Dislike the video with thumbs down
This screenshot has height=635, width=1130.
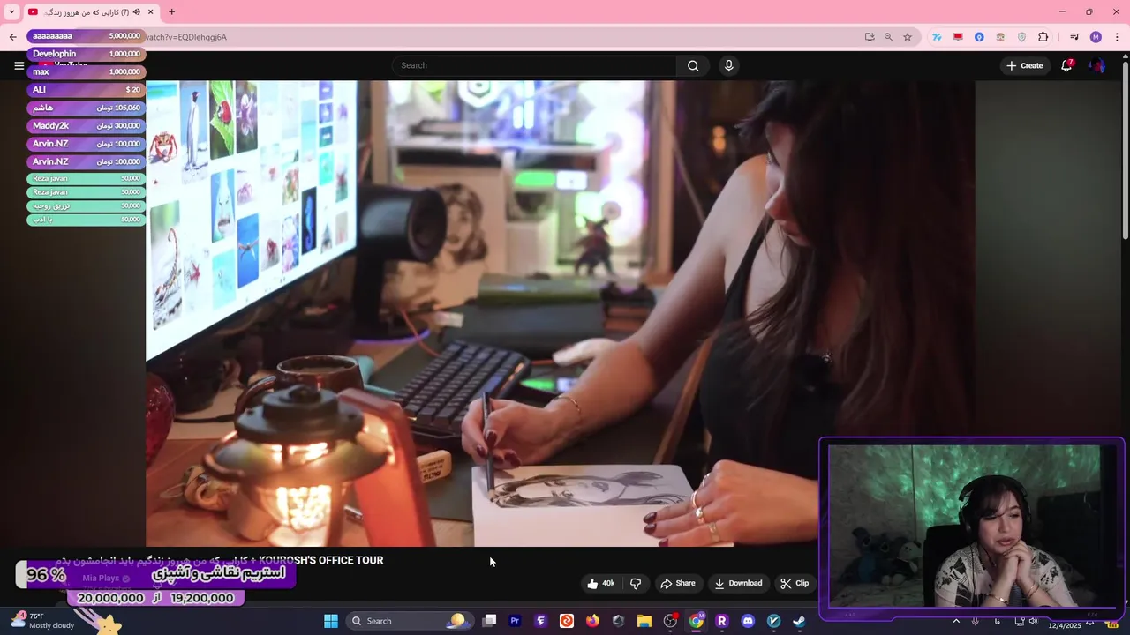tap(636, 583)
